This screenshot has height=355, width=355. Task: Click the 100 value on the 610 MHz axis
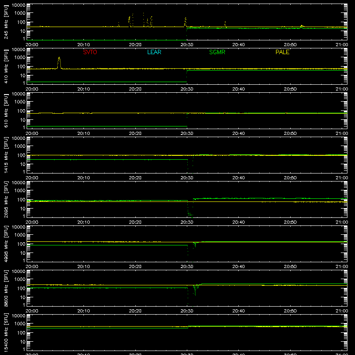[21, 111]
